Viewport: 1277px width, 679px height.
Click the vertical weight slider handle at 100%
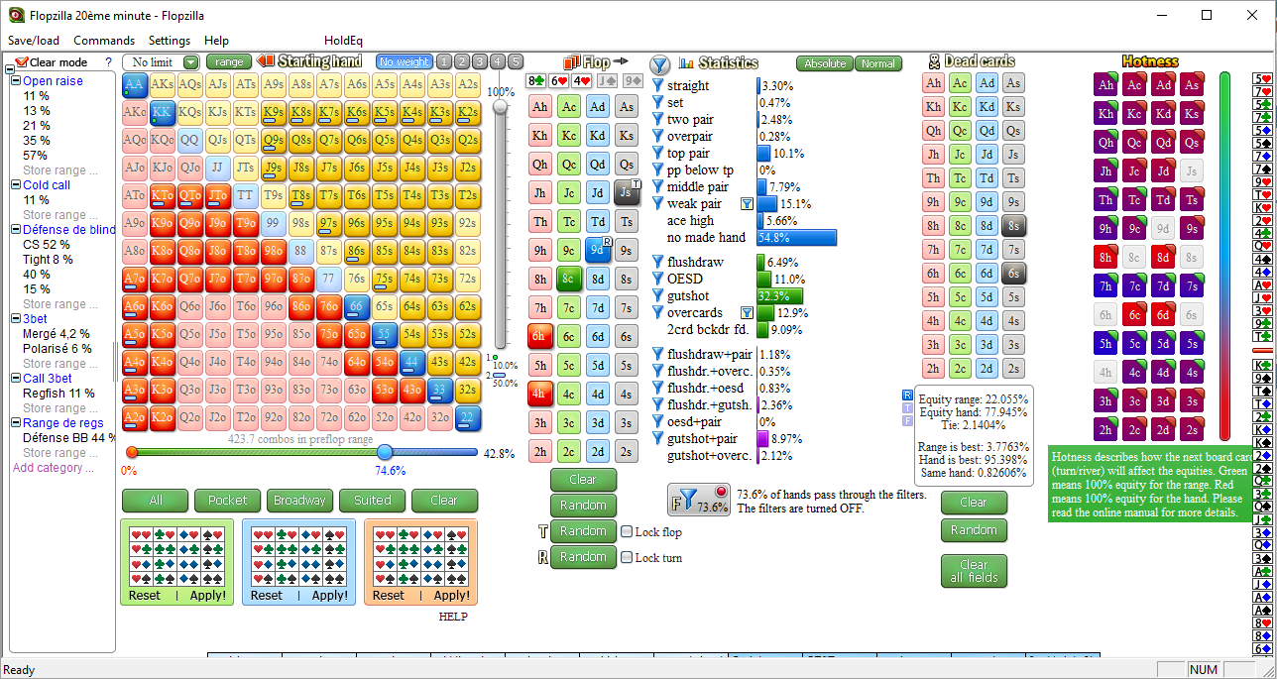(500, 106)
